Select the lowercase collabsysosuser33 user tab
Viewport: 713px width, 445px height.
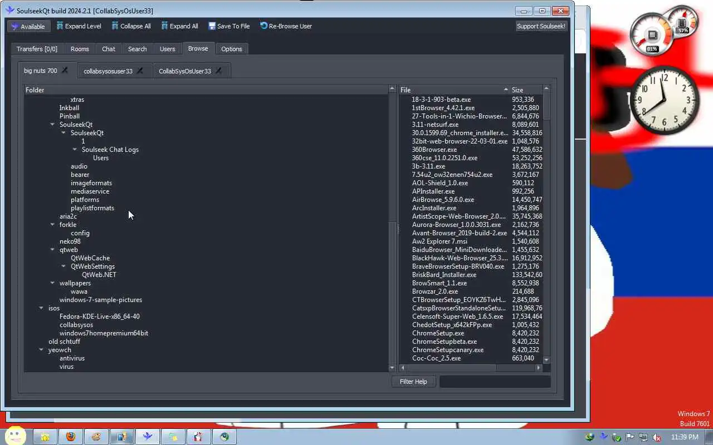108,71
